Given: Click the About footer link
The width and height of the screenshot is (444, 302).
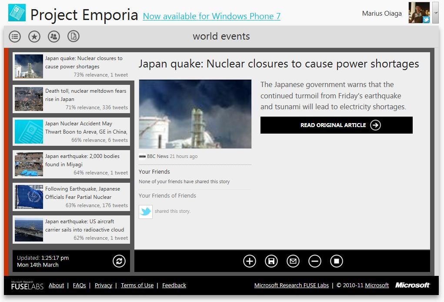Looking at the screenshot, I should click(57, 285).
